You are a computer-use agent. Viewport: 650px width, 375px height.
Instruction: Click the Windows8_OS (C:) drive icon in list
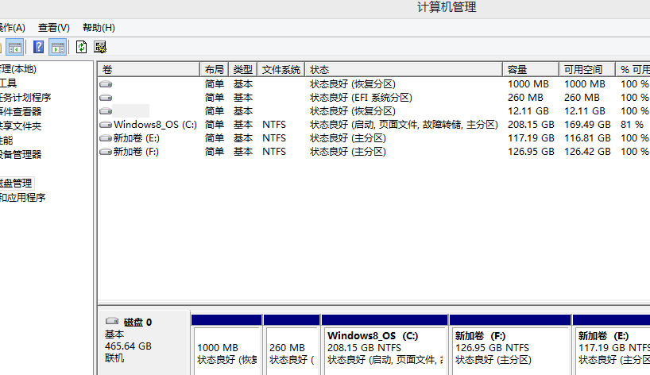(106, 125)
